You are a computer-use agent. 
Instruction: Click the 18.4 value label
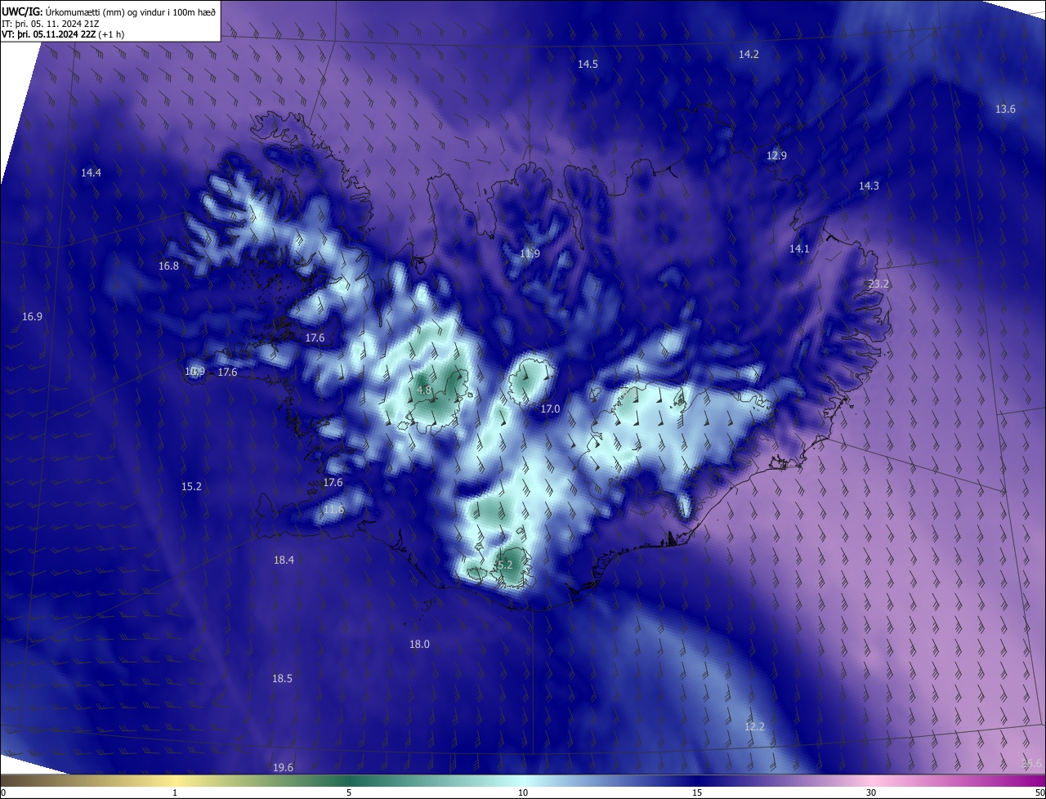tap(284, 560)
